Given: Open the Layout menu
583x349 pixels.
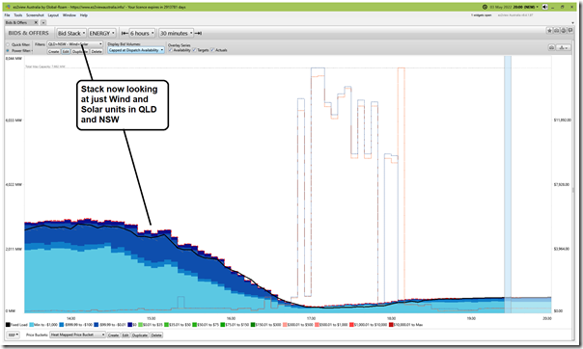Looking at the screenshot, I should (53, 15).
